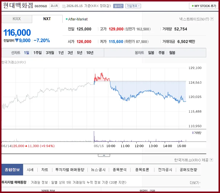Image resolution: width=220 pixels, height=193 pixels.
Task: Click the 상한가 162,500 upper limit text
Action: 137,29
